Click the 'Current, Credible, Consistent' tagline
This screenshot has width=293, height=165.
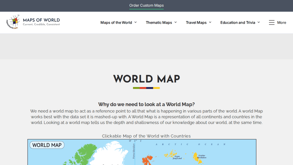(41, 25)
